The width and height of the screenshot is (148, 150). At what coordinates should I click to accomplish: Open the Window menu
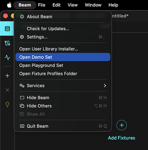click(93, 5)
